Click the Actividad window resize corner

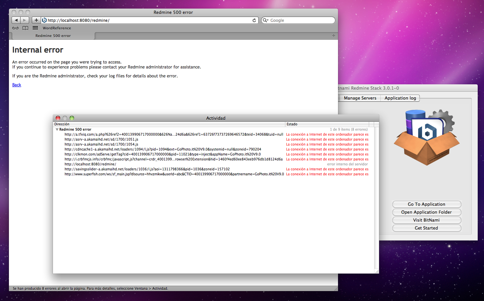[376, 271]
